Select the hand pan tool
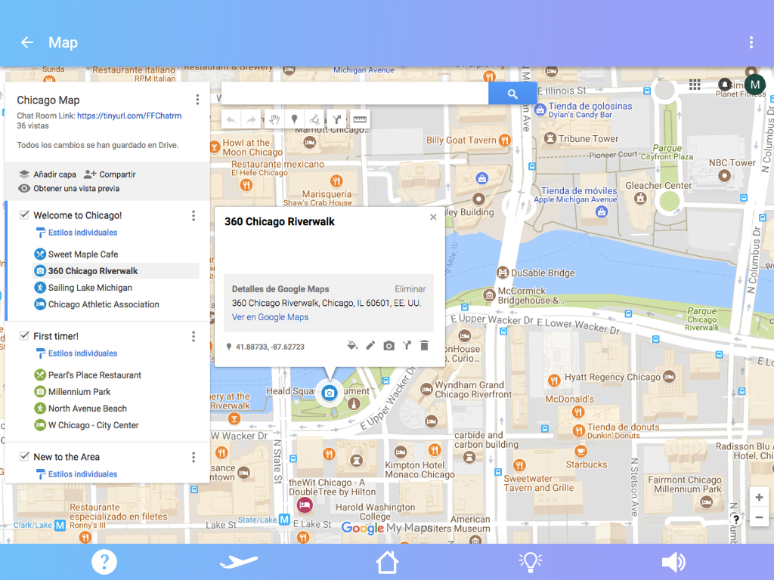 274,119
